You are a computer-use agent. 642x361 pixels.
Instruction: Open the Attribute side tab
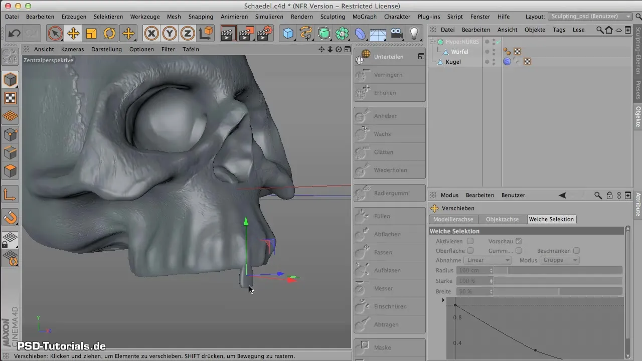[638, 204]
